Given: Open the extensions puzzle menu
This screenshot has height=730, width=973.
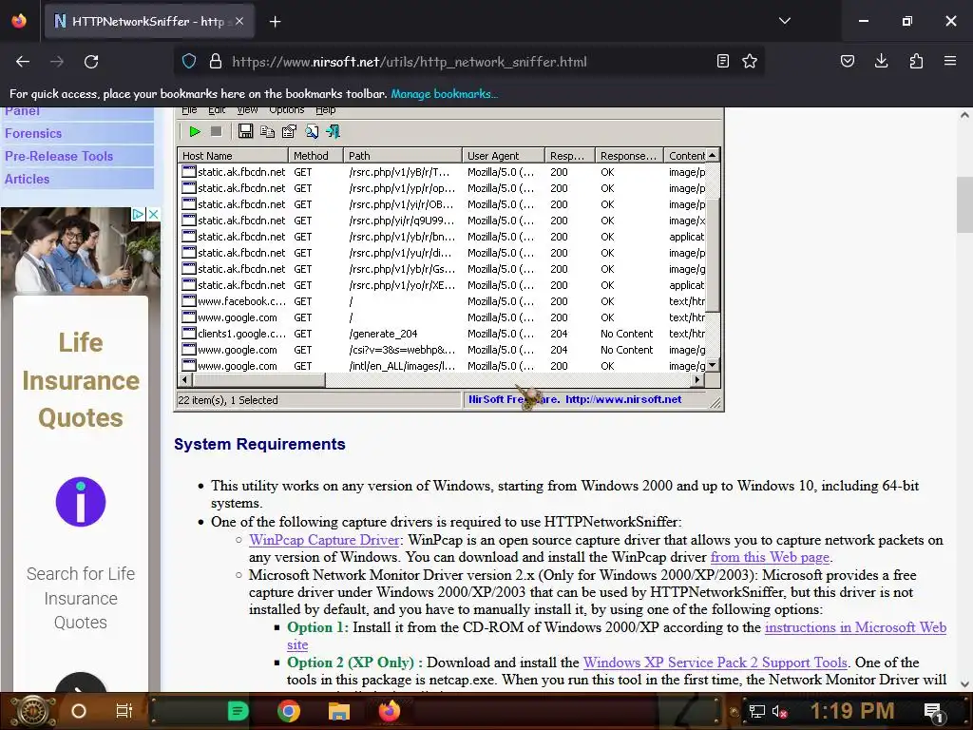Looking at the screenshot, I should (x=916, y=61).
